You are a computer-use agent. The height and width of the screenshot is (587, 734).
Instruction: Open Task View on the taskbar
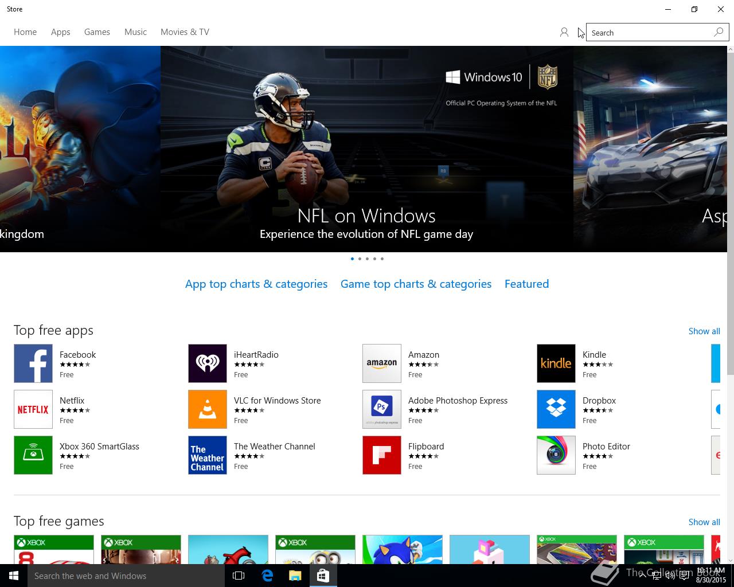pos(239,576)
